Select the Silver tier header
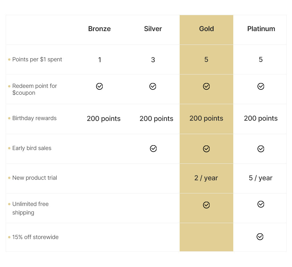 tap(153, 29)
